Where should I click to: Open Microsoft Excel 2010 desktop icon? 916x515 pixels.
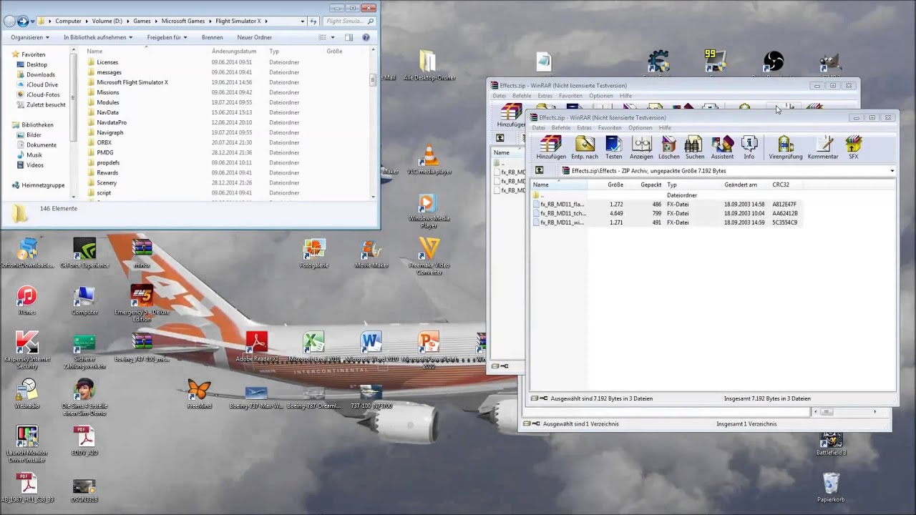[x=313, y=347]
